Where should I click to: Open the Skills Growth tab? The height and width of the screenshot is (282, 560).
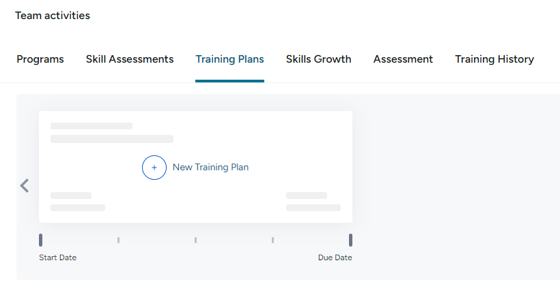[x=318, y=59]
